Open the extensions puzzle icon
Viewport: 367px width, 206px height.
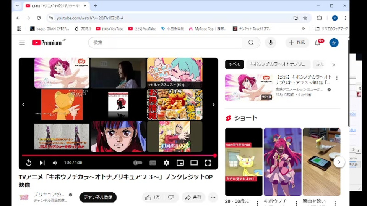[320, 18]
